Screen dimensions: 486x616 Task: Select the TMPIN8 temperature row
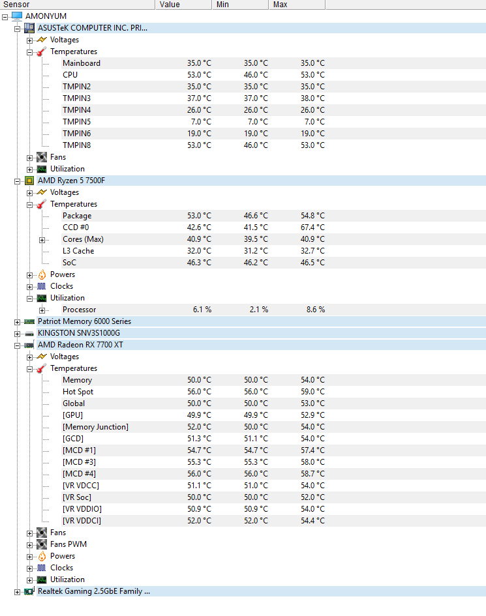click(273, 145)
